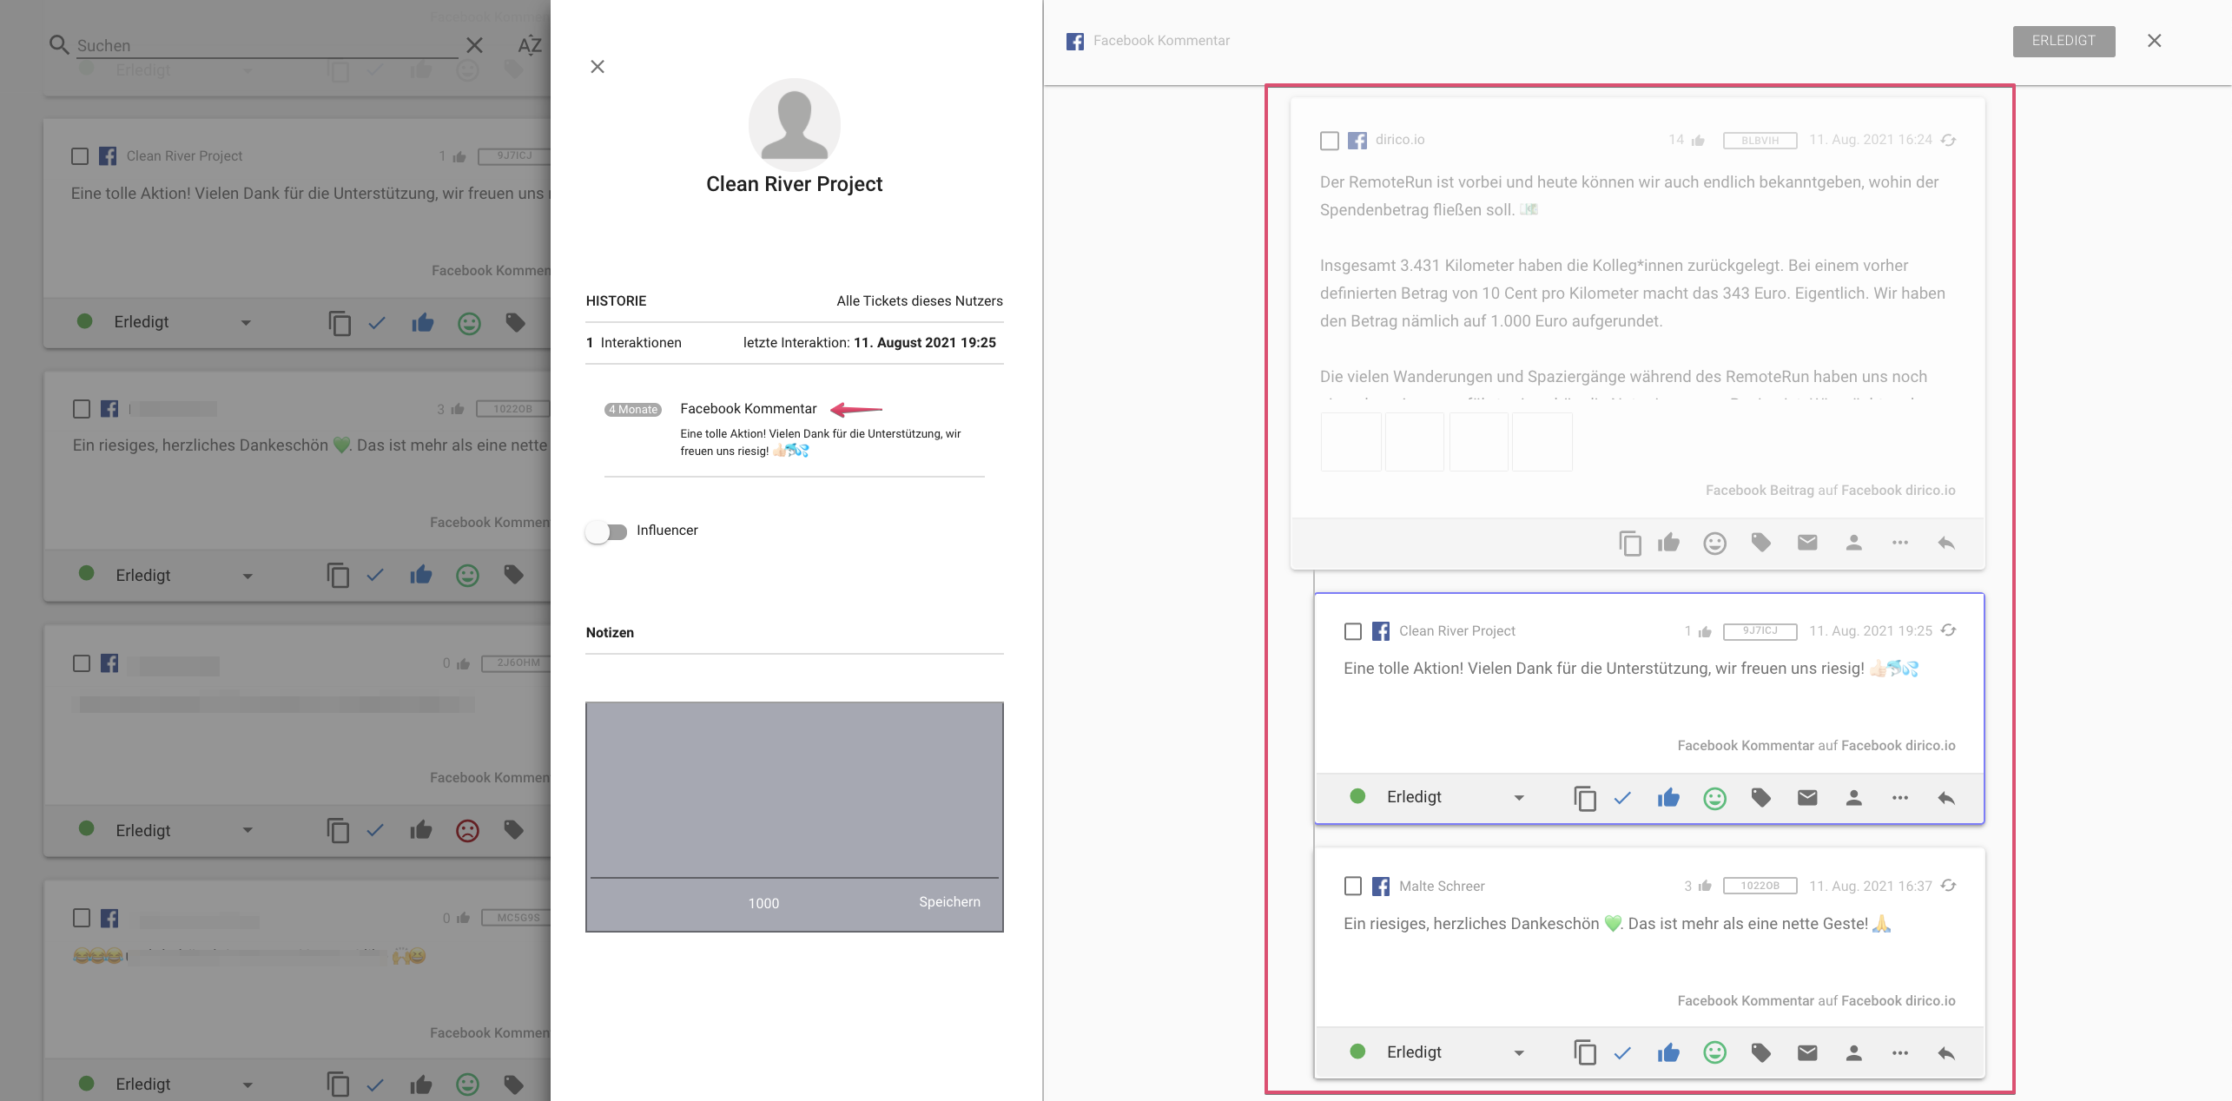Refresh Malte Schreer comment sync icon
Viewport: 2232px width, 1101px height.
tap(1949, 886)
